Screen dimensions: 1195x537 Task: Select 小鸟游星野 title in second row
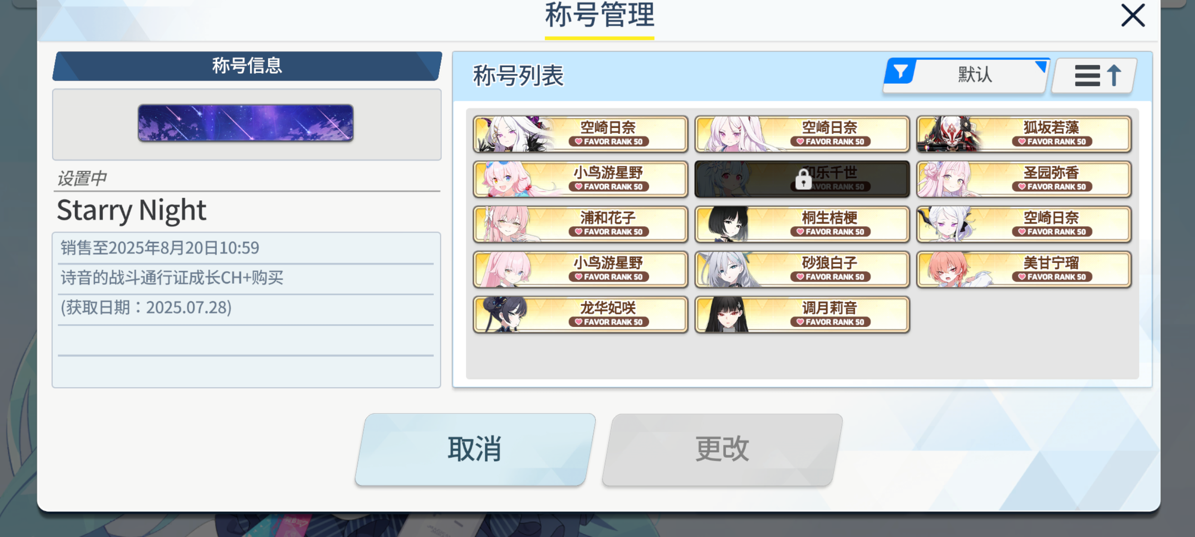pyautogui.click(x=580, y=180)
